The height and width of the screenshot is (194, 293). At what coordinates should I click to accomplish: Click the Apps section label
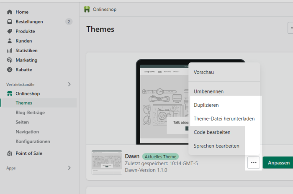point(11,168)
